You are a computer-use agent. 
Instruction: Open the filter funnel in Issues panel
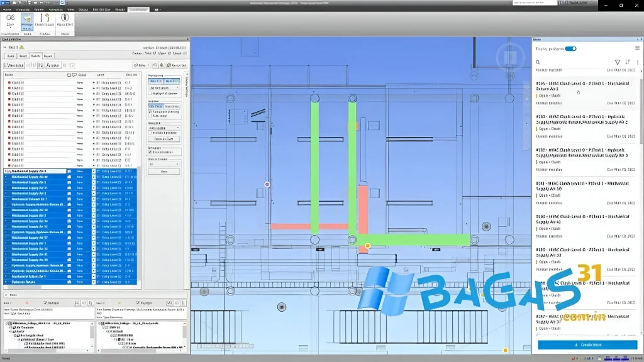[618, 62]
